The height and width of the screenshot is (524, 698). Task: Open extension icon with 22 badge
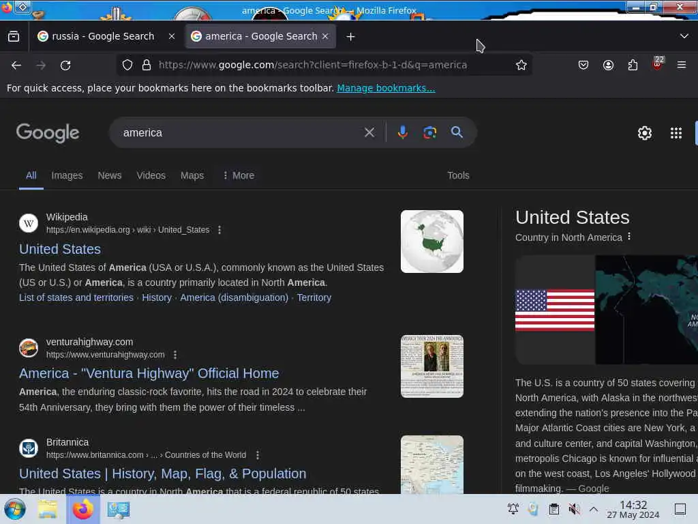click(x=658, y=63)
